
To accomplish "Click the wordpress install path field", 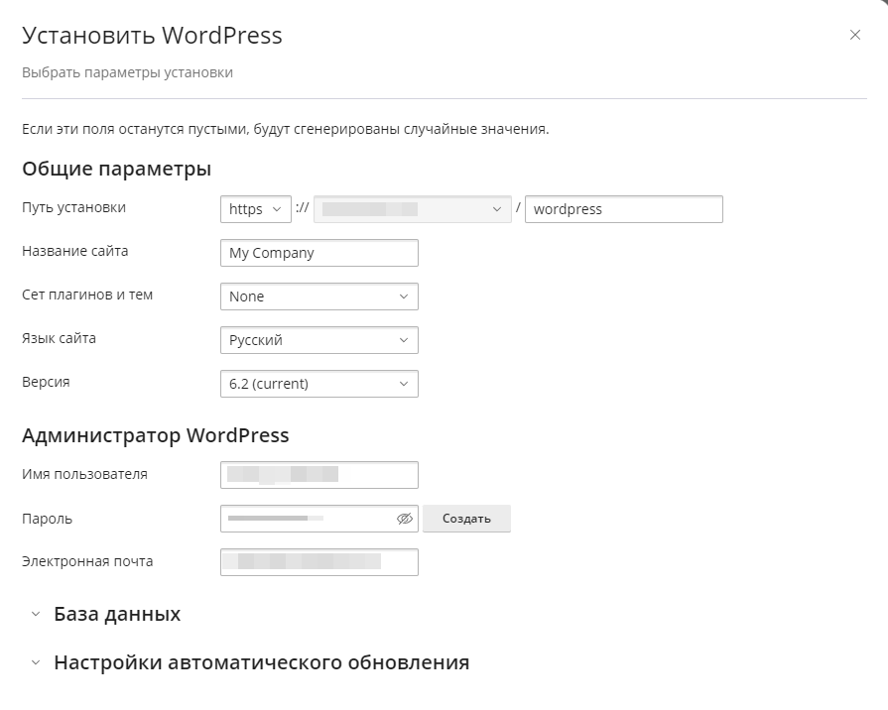I will [623, 209].
